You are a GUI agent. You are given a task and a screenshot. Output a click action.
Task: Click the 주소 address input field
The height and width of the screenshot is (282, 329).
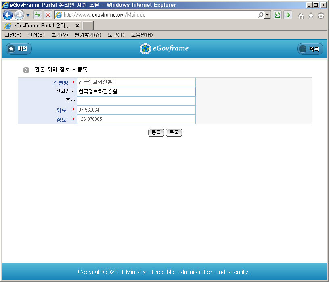(x=136, y=101)
